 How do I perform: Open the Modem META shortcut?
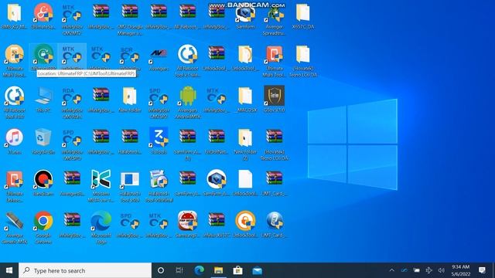pos(101,186)
